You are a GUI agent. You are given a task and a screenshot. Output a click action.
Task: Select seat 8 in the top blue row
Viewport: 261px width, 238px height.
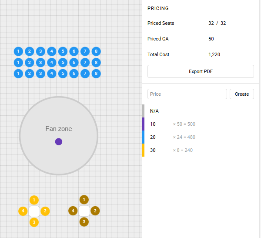(x=96, y=51)
